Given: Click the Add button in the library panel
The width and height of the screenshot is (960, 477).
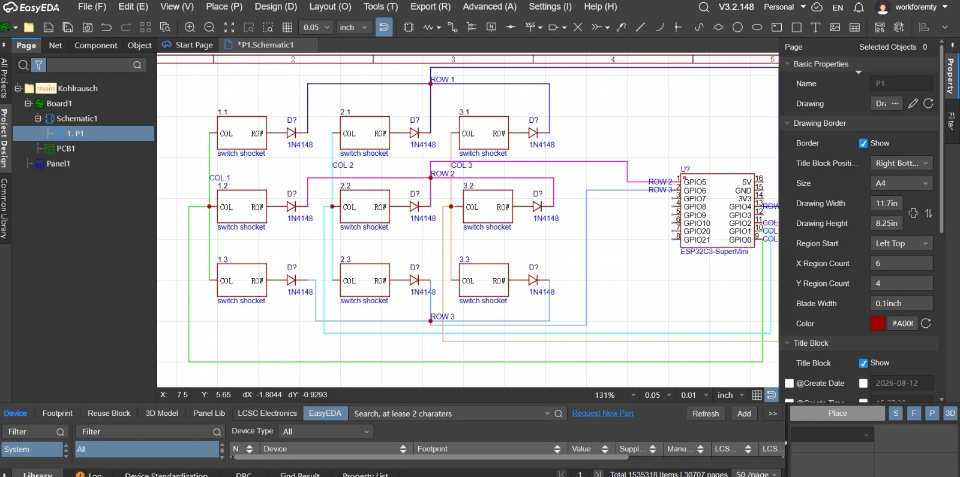Looking at the screenshot, I should (x=744, y=413).
